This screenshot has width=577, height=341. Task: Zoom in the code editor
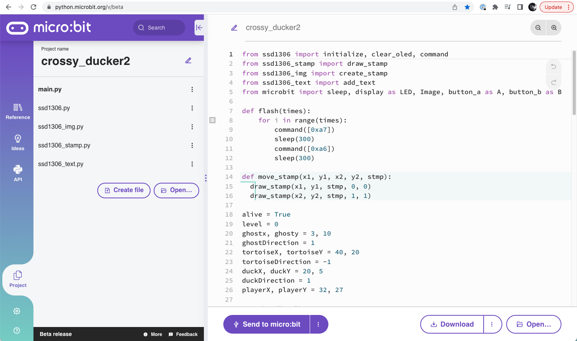554,28
